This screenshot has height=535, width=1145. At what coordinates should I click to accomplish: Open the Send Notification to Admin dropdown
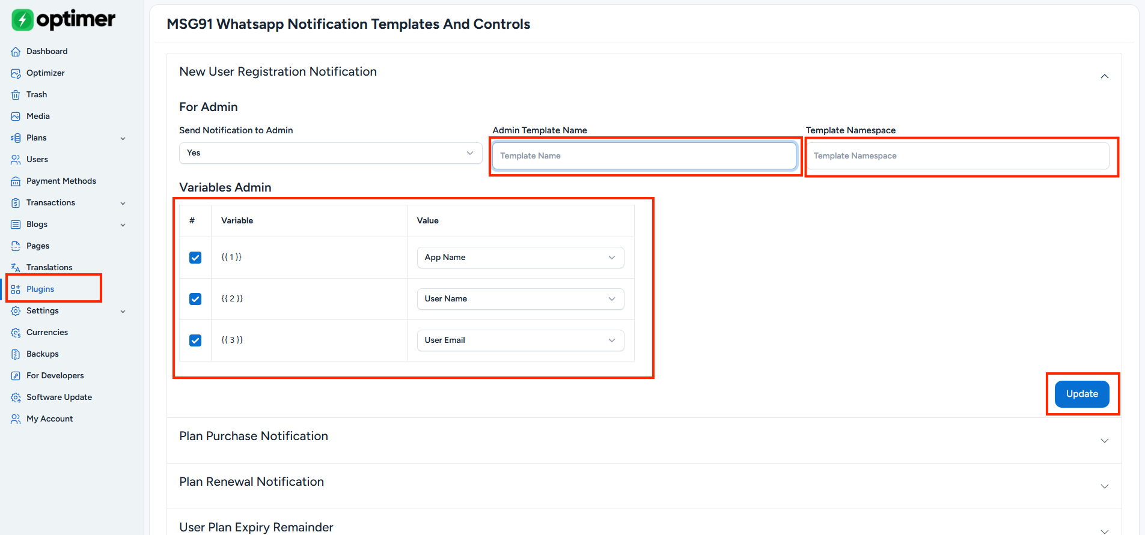[331, 153]
